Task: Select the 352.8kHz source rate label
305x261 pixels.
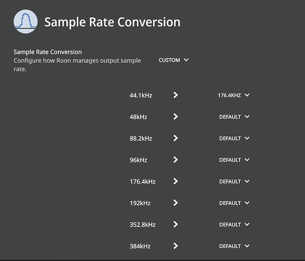Action: click(x=142, y=225)
